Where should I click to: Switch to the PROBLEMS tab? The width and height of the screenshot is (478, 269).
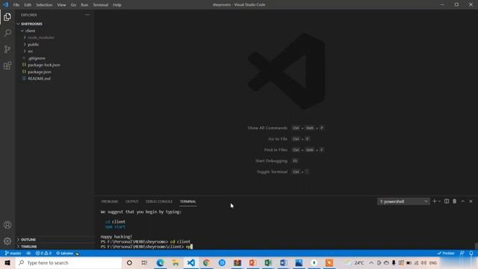(110, 202)
